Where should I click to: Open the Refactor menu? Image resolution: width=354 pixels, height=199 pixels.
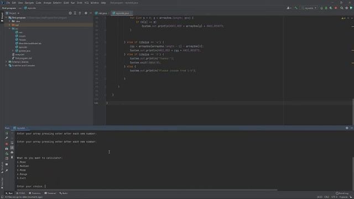[57, 3]
